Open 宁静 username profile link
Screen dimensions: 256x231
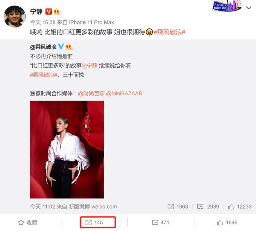coord(36,12)
